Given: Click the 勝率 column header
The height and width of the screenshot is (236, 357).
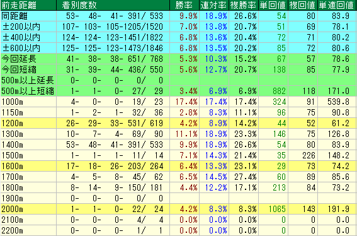Looking at the screenshot, I should click(x=184, y=5).
